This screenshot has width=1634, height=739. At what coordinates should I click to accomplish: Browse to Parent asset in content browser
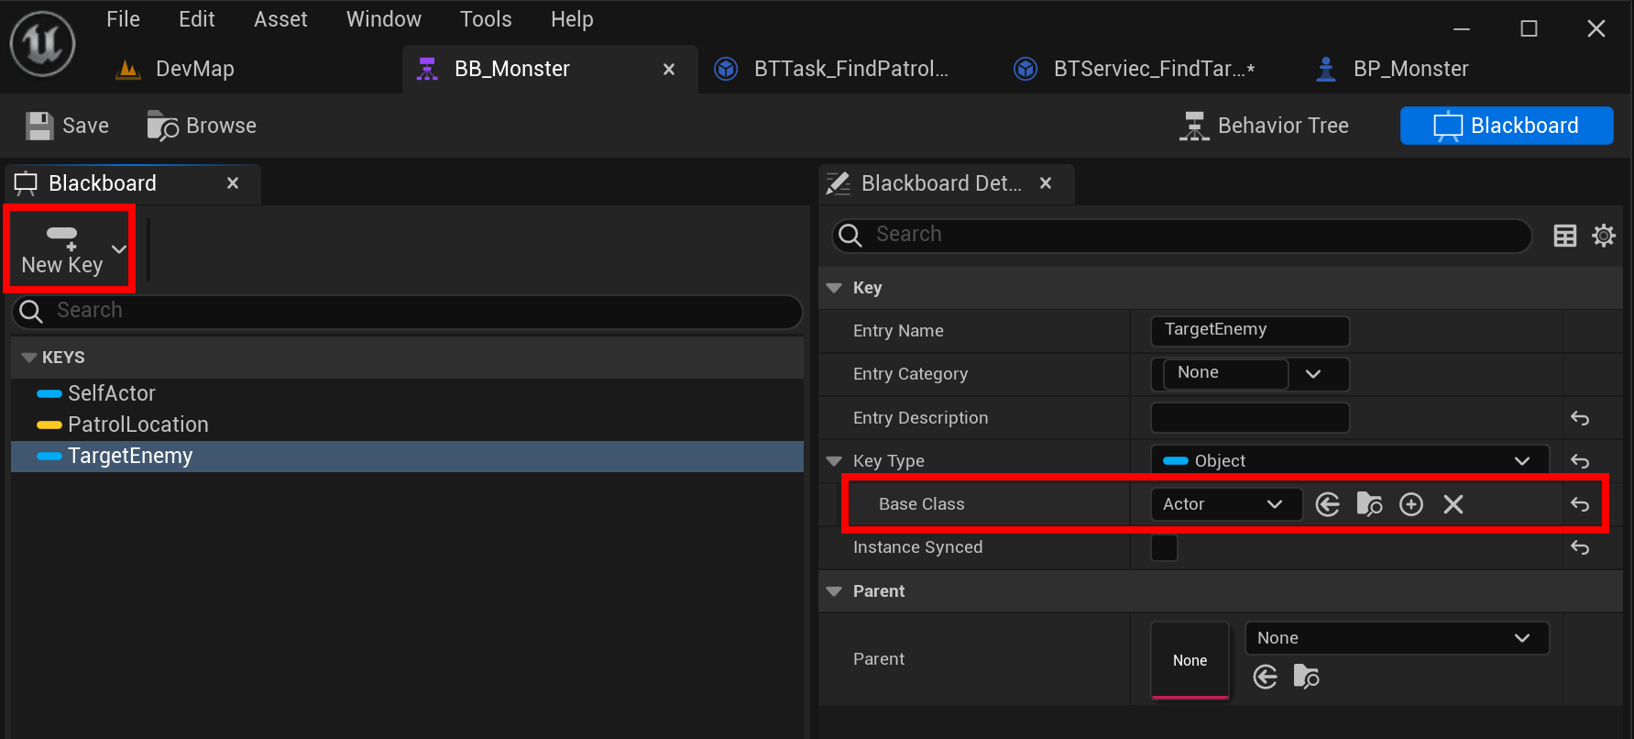coord(1306,678)
